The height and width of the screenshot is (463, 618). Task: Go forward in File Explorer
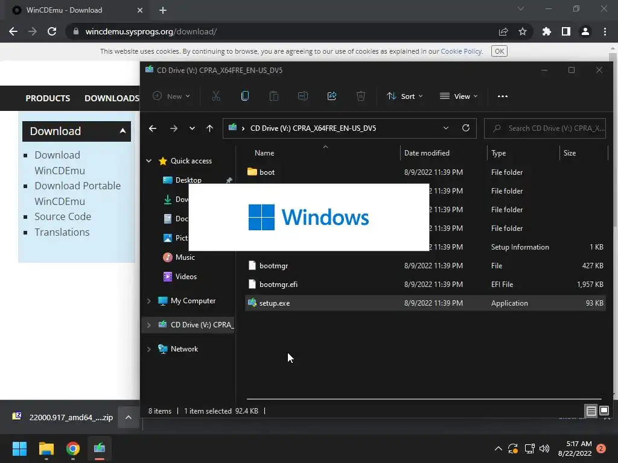pos(173,128)
